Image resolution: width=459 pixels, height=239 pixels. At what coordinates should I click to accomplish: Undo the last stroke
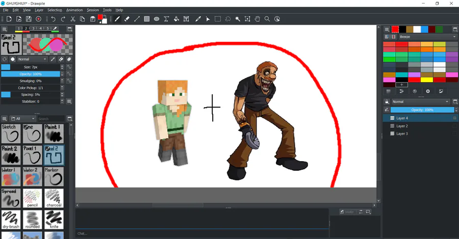point(53,19)
